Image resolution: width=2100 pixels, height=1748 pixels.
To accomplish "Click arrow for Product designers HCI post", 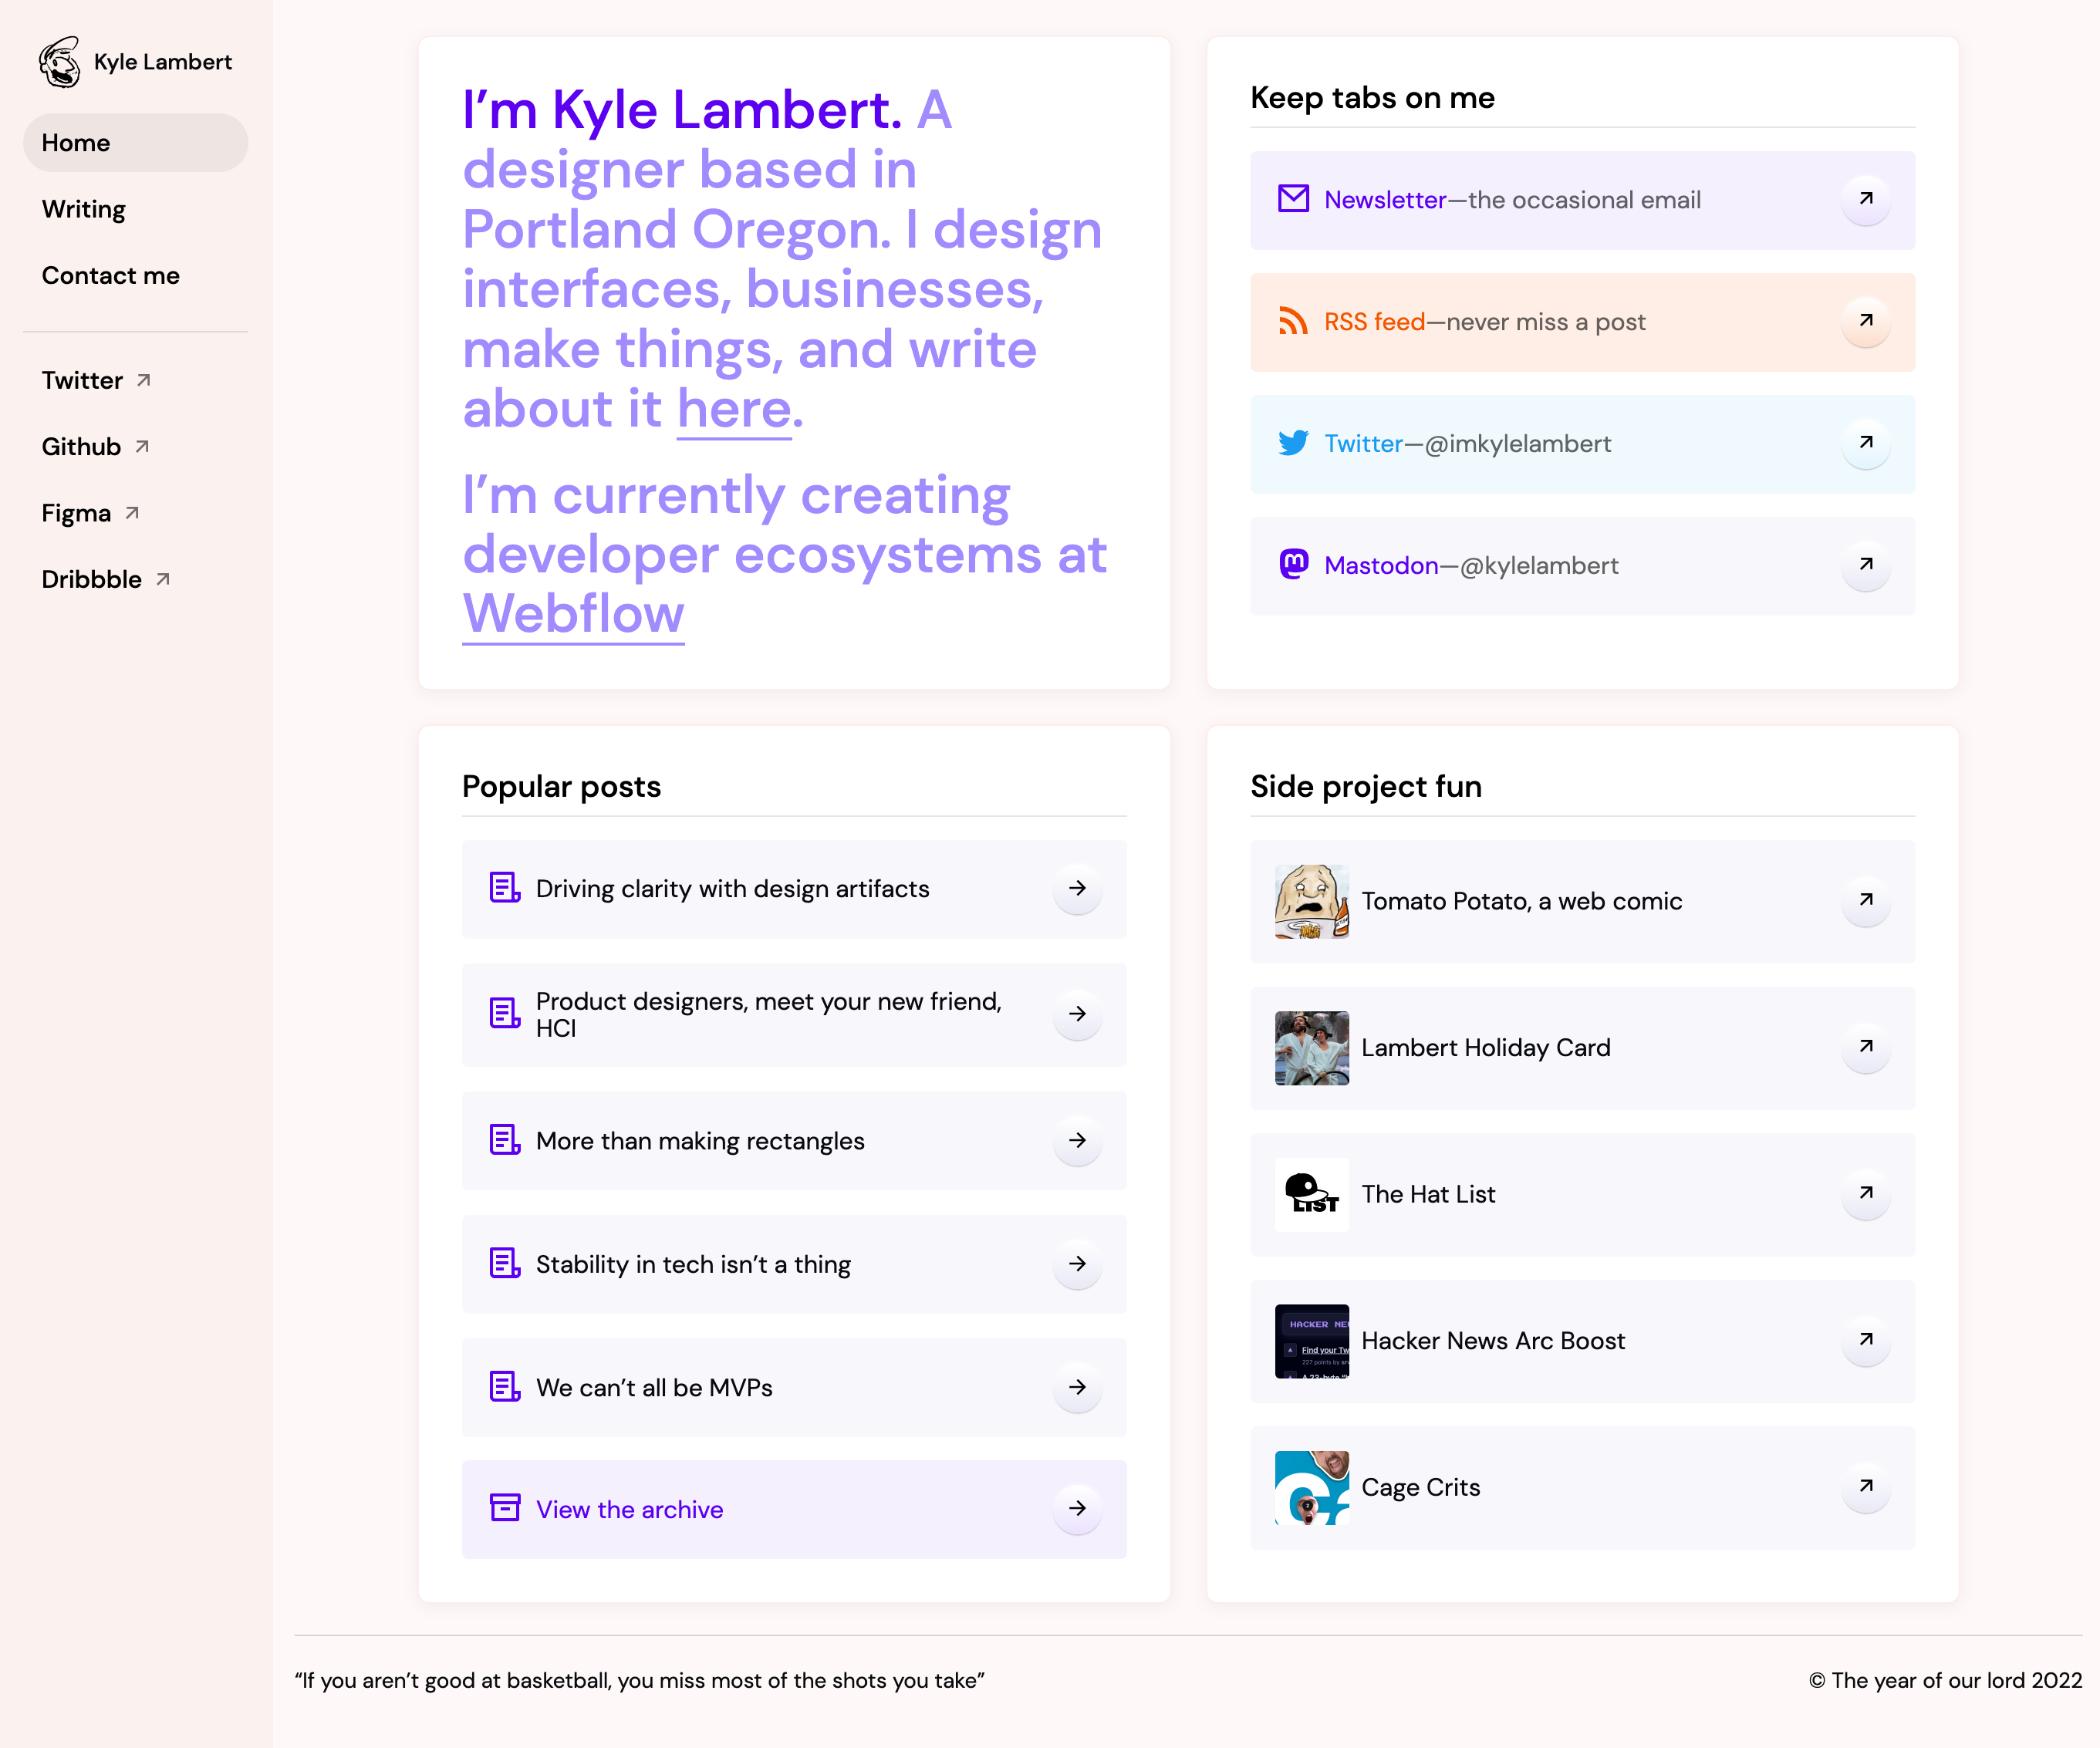I will point(1077,1014).
